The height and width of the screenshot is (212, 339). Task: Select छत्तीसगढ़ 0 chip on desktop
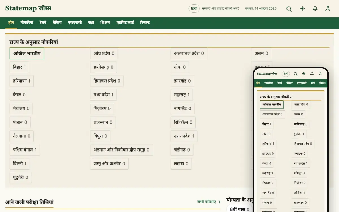pos(103,67)
